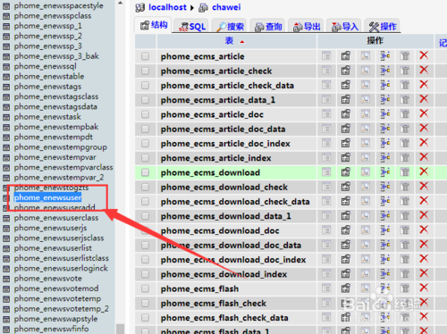This screenshot has height=334, width=447.
Task: Tick checkbox for phome_ecms_article_check
Action: click(145, 71)
